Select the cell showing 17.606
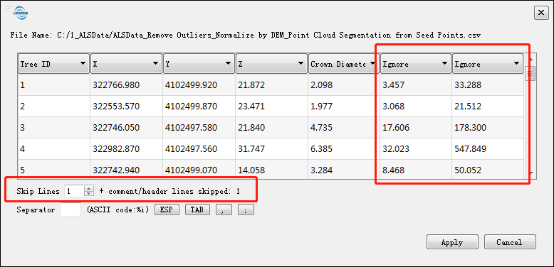 416,127
